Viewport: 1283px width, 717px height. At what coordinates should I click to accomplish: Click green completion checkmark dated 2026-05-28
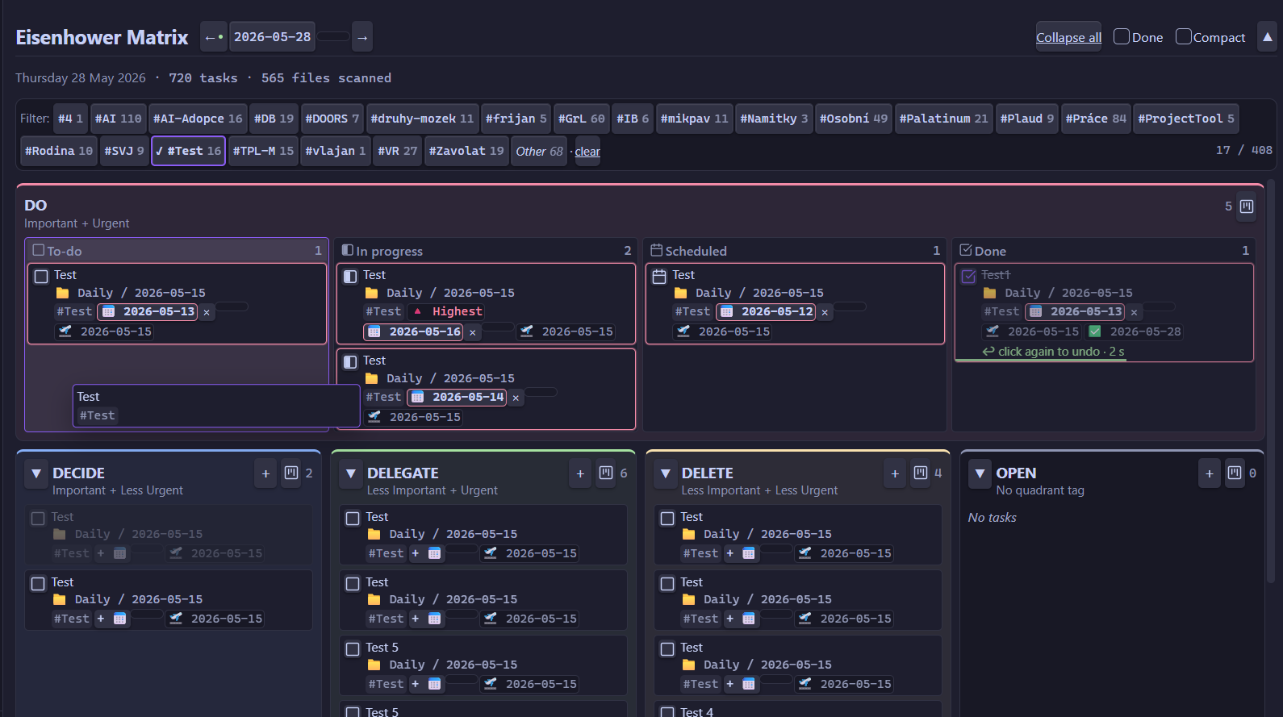[1095, 331]
